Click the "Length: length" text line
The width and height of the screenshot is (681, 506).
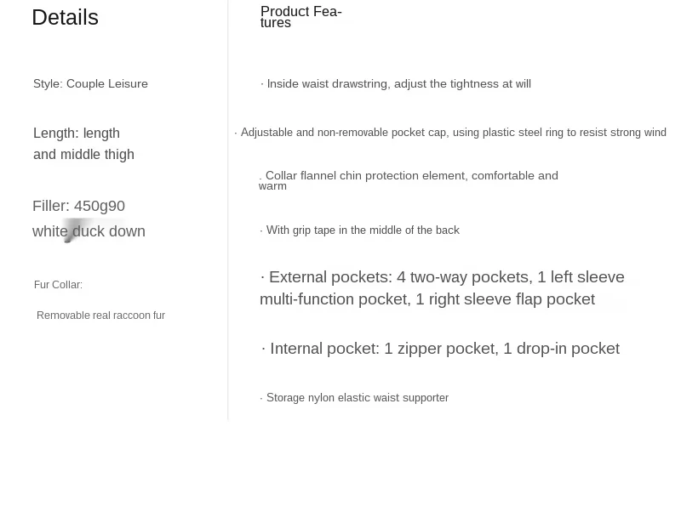pyautogui.click(x=77, y=134)
